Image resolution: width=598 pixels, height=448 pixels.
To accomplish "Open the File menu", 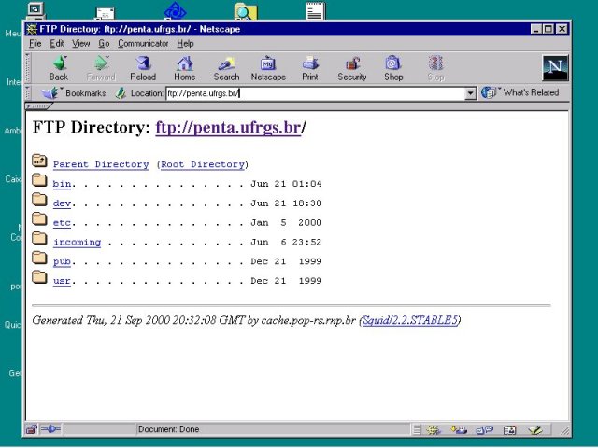I will [36, 44].
